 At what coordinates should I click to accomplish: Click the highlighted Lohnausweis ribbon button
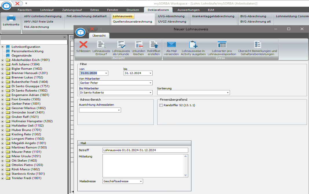[122, 16]
